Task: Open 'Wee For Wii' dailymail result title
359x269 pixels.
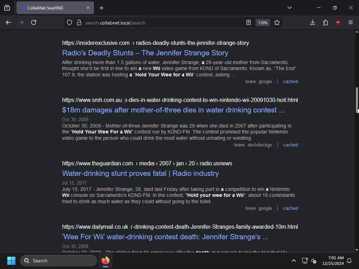Action: [x=165, y=237]
